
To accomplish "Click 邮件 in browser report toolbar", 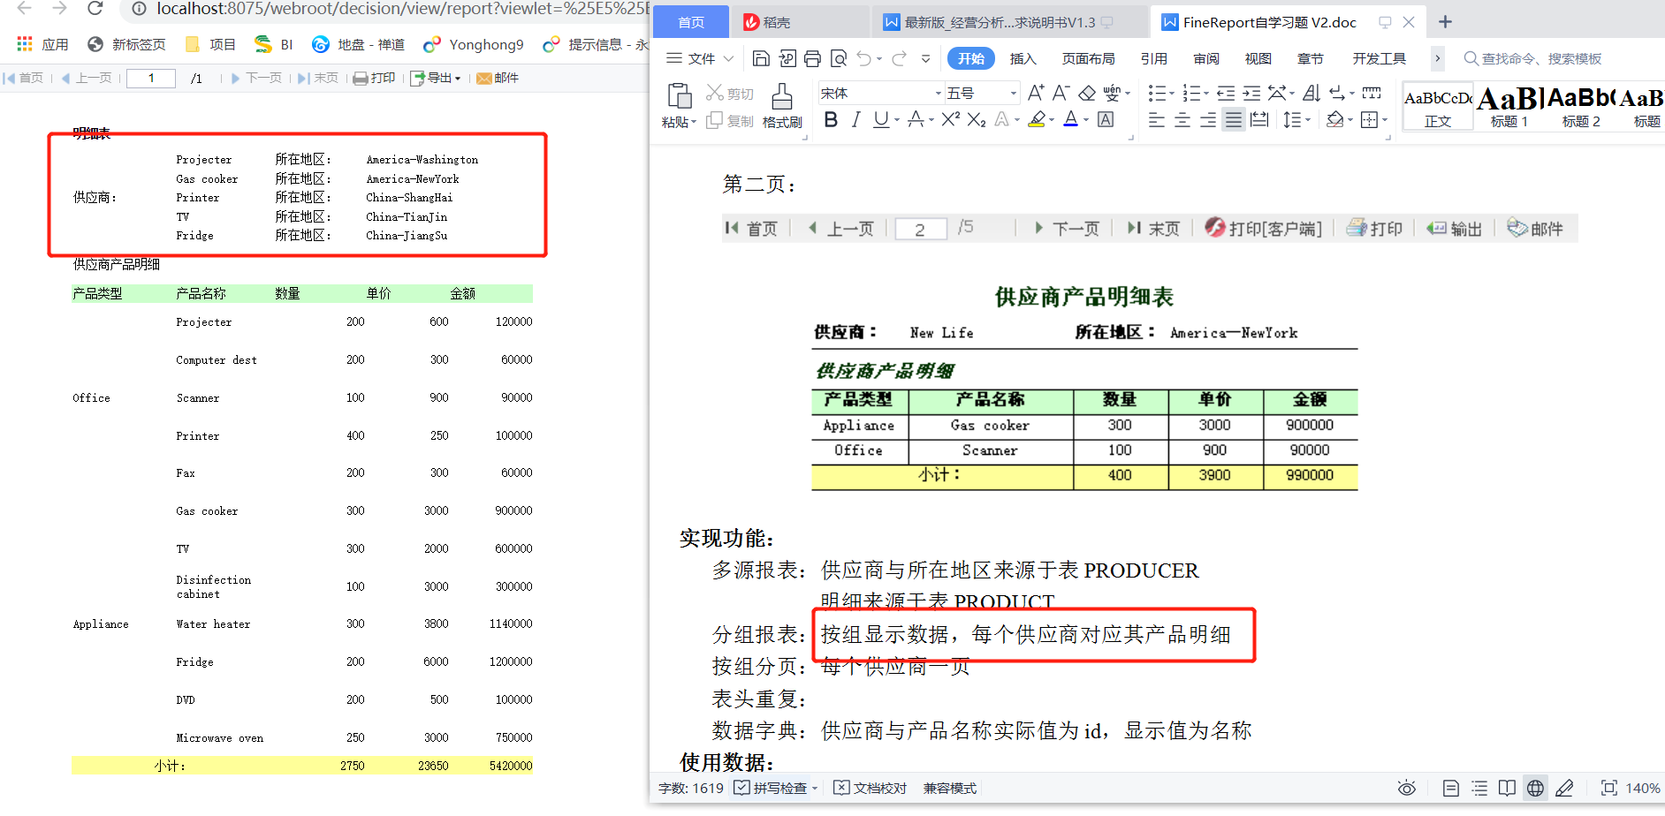I will coord(498,79).
